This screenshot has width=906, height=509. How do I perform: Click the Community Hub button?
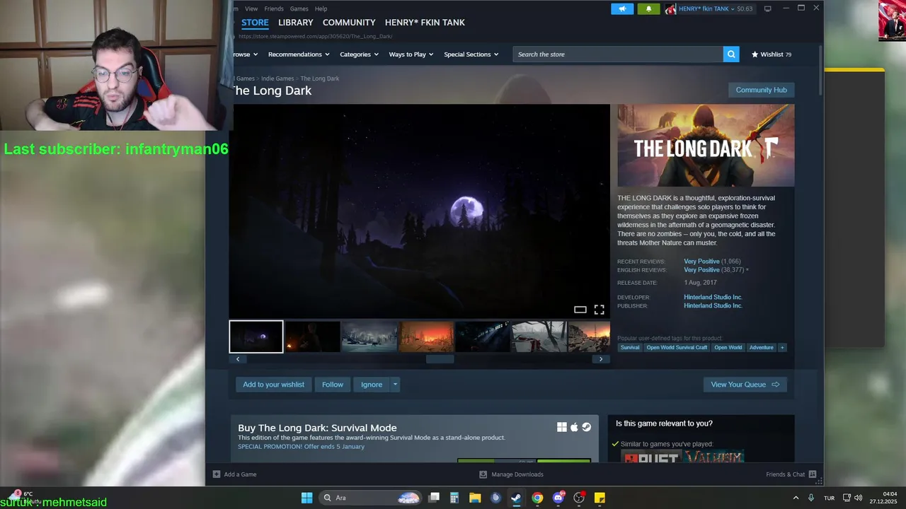pyautogui.click(x=761, y=90)
